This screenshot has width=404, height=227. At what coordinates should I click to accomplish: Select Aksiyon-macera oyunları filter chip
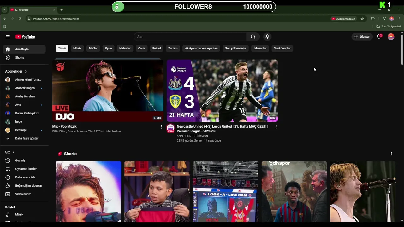click(x=201, y=48)
